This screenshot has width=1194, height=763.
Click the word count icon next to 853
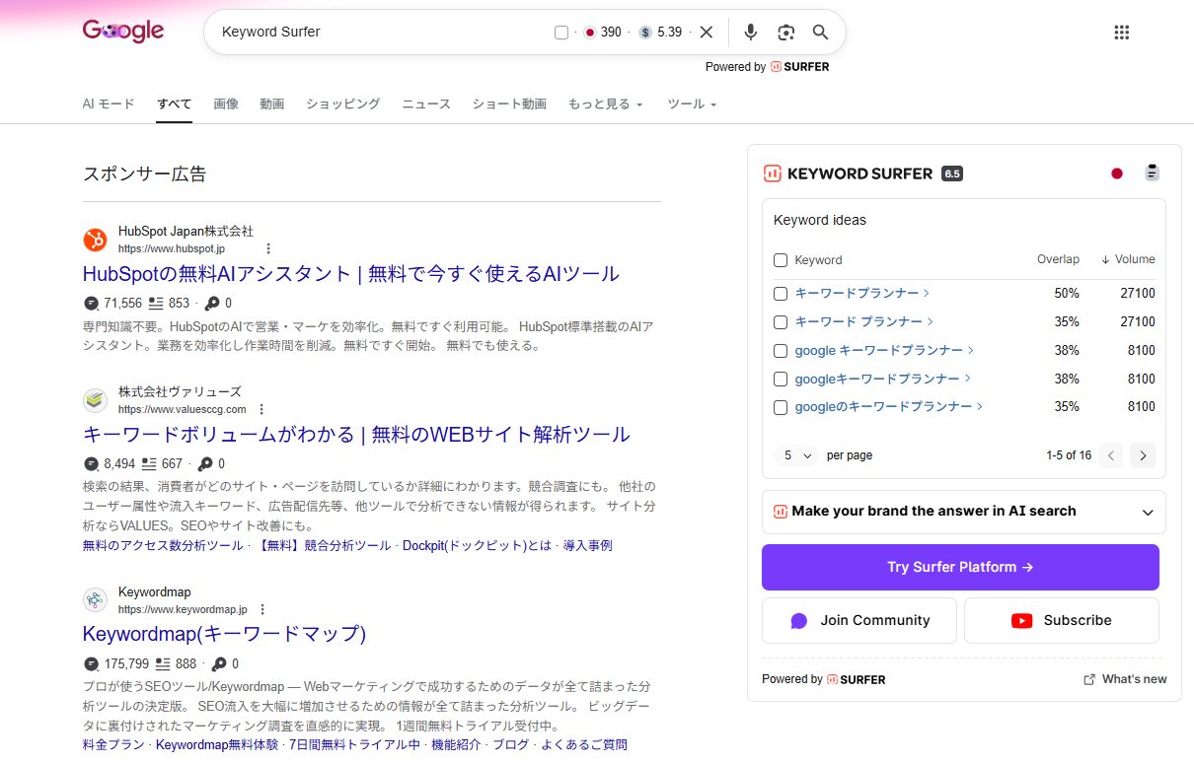click(x=156, y=303)
